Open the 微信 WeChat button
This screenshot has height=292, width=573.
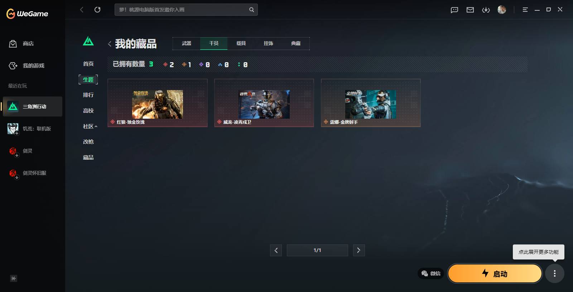pyautogui.click(x=431, y=273)
